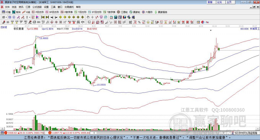The width and height of the screenshot is (260, 140).
Task: Open the 帮助 menu
Action: [x=78, y=7]
